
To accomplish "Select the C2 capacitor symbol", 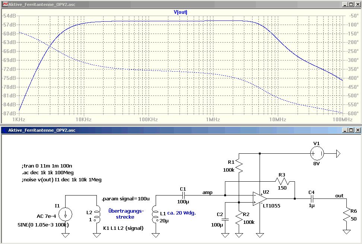I will (x=225, y=219).
